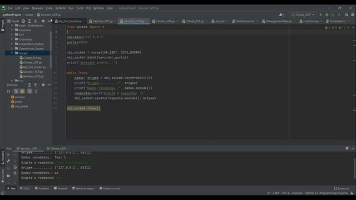
Task: Open the Problems tool window button
Action: pos(42,188)
